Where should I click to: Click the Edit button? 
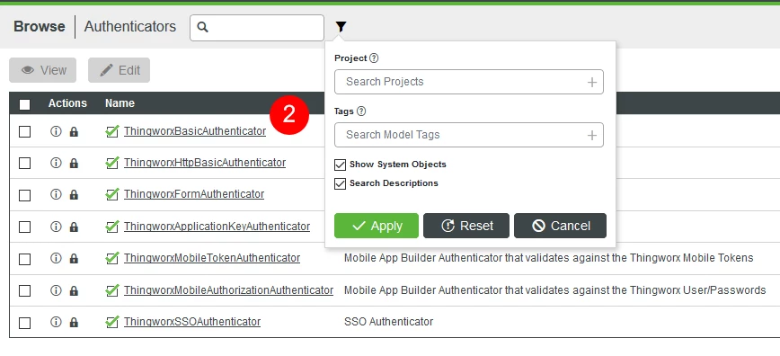click(x=119, y=70)
